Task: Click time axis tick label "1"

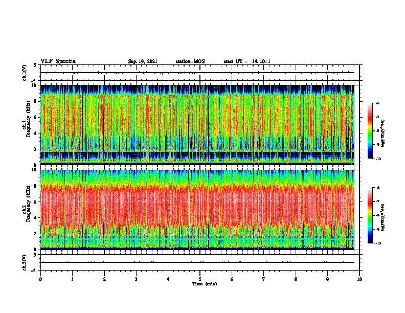Action: coord(72,279)
